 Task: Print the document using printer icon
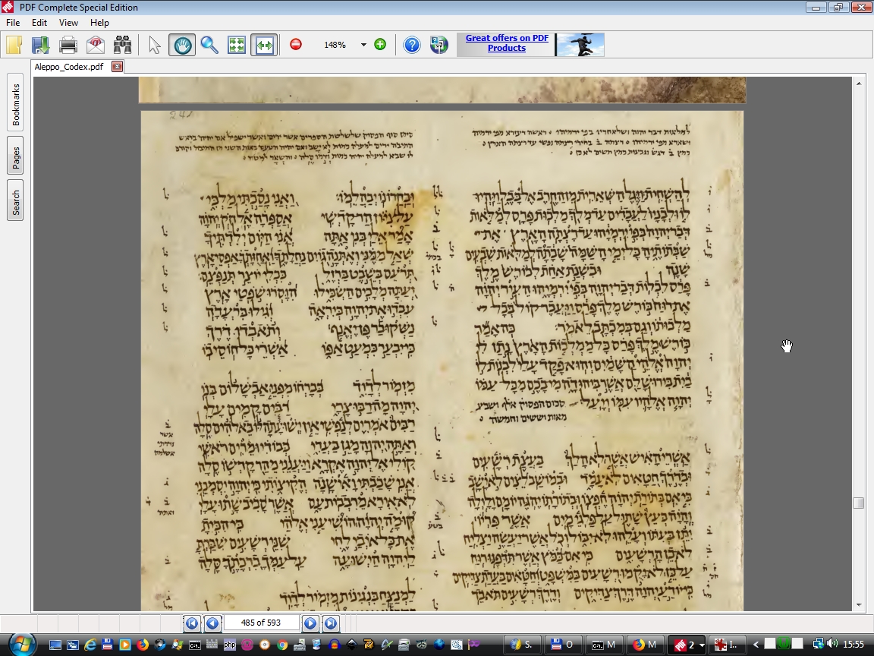click(68, 45)
